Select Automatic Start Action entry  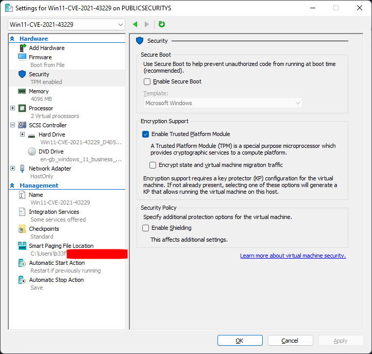57,263
